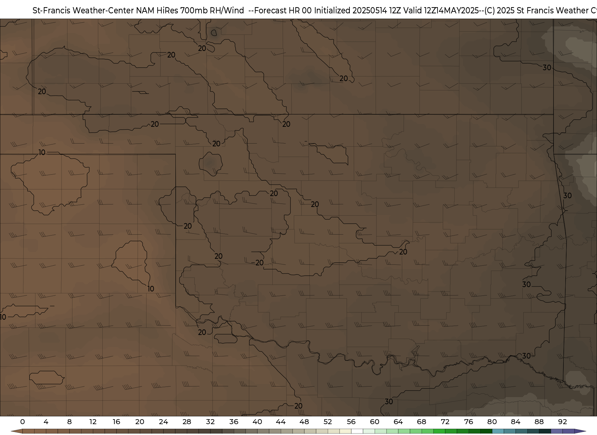
Task: Click the colorbar label 28
Action: pos(187,422)
